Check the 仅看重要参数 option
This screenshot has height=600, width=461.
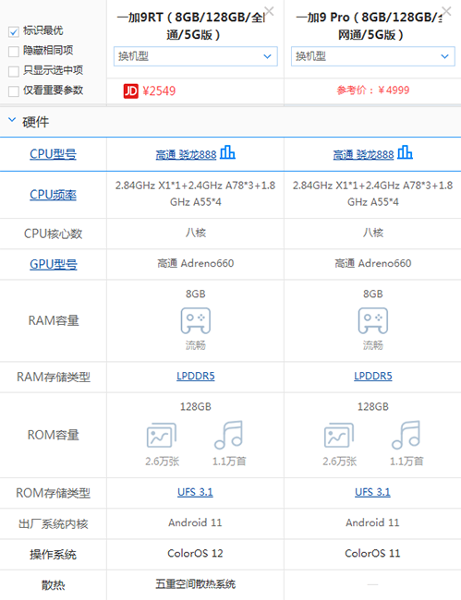[14, 91]
